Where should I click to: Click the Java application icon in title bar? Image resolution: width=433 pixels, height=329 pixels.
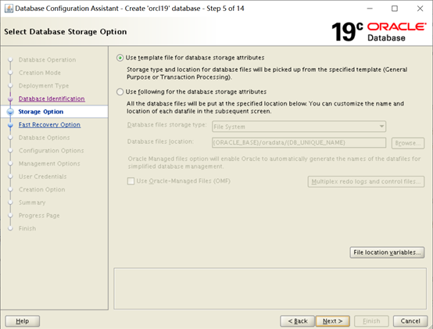point(9,9)
